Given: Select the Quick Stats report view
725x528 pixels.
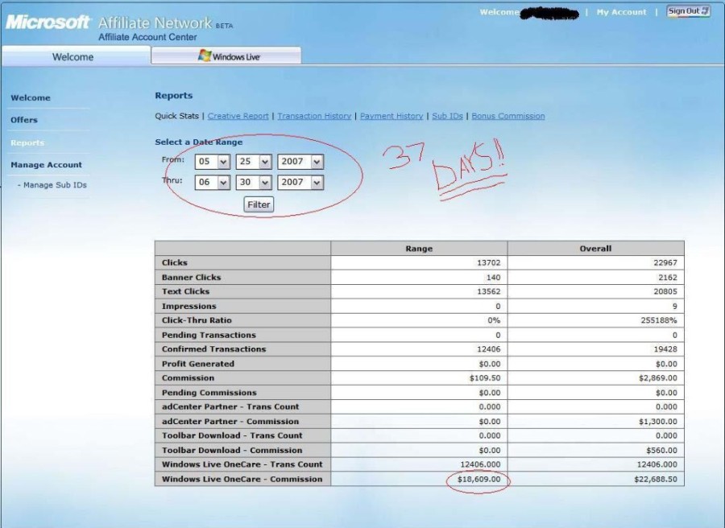Looking at the screenshot, I should pyautogui.click(x=176, y=116).
